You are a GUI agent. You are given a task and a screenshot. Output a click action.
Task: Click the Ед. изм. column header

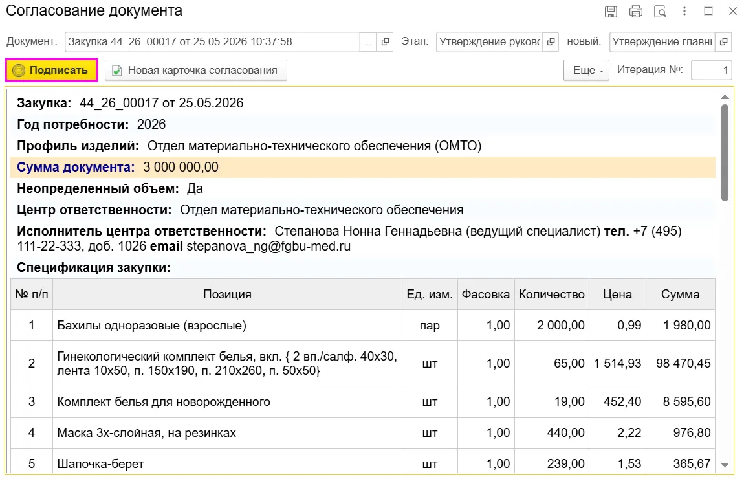[x=430, y=295]
